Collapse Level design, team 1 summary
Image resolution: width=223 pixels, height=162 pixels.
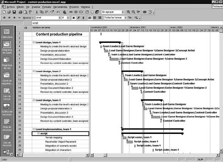(x=34, y=42)
